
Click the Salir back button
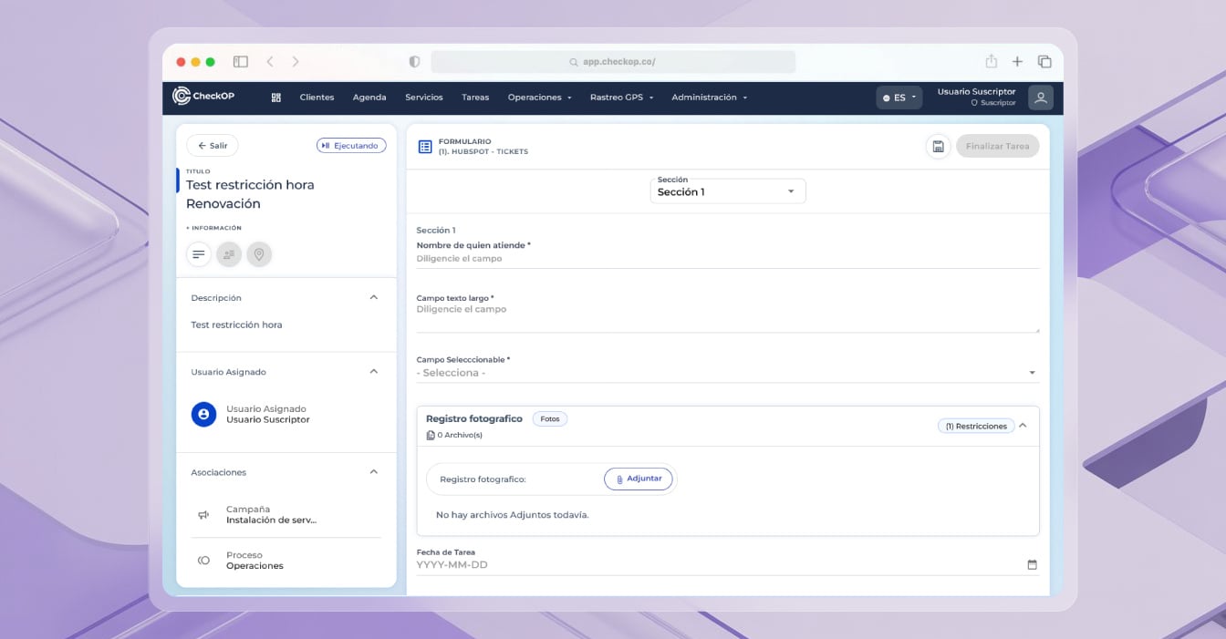click(213, 146)
